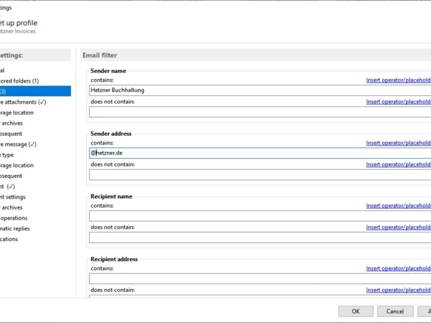Open the Print settings entry in sidebar

(12, 197)
